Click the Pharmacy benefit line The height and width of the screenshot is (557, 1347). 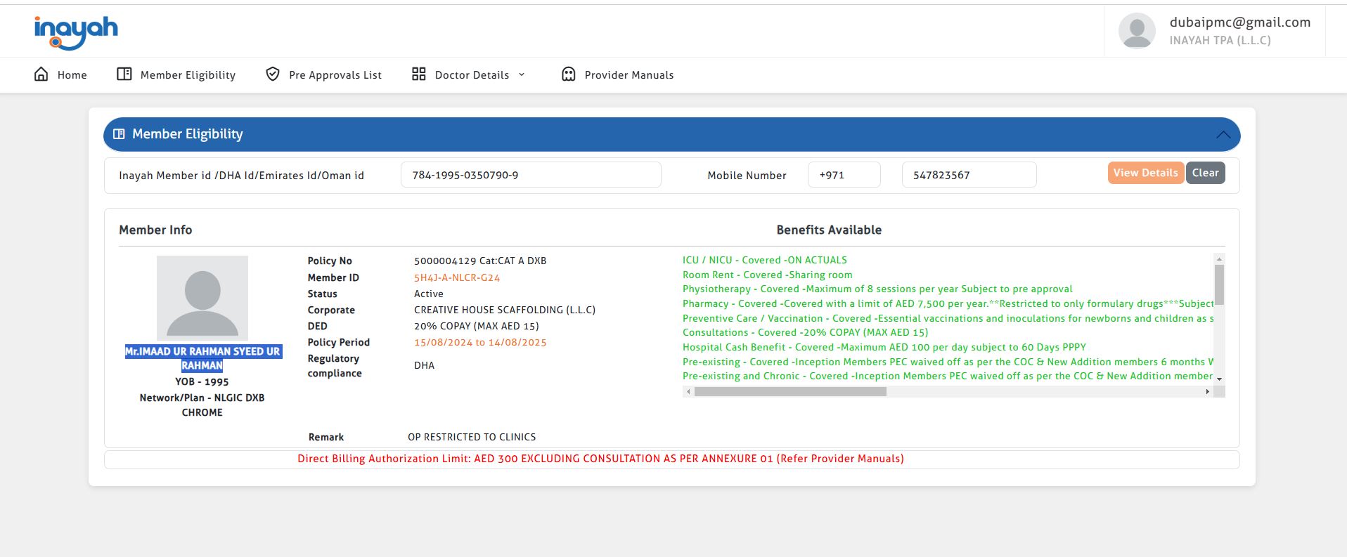point(948,303)
